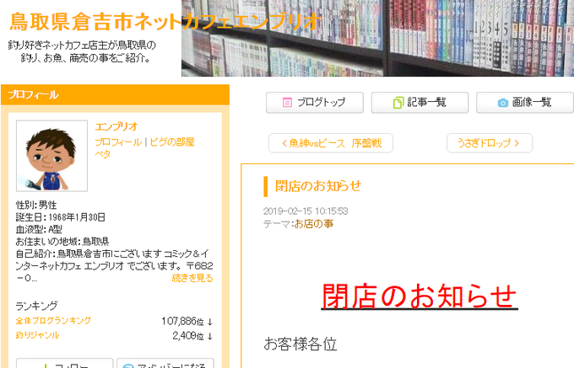Open the ピグの部屋 link

coord(171,142)
